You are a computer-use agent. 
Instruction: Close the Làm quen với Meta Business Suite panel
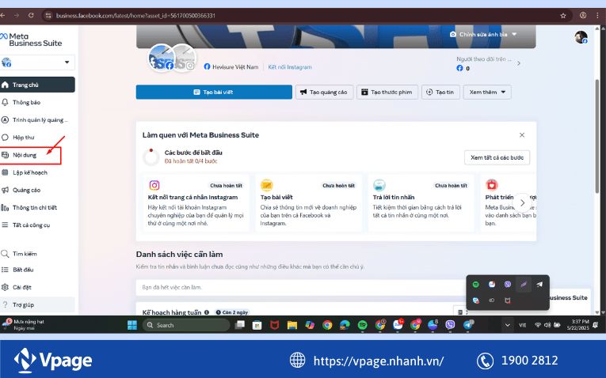pos(521,135)
